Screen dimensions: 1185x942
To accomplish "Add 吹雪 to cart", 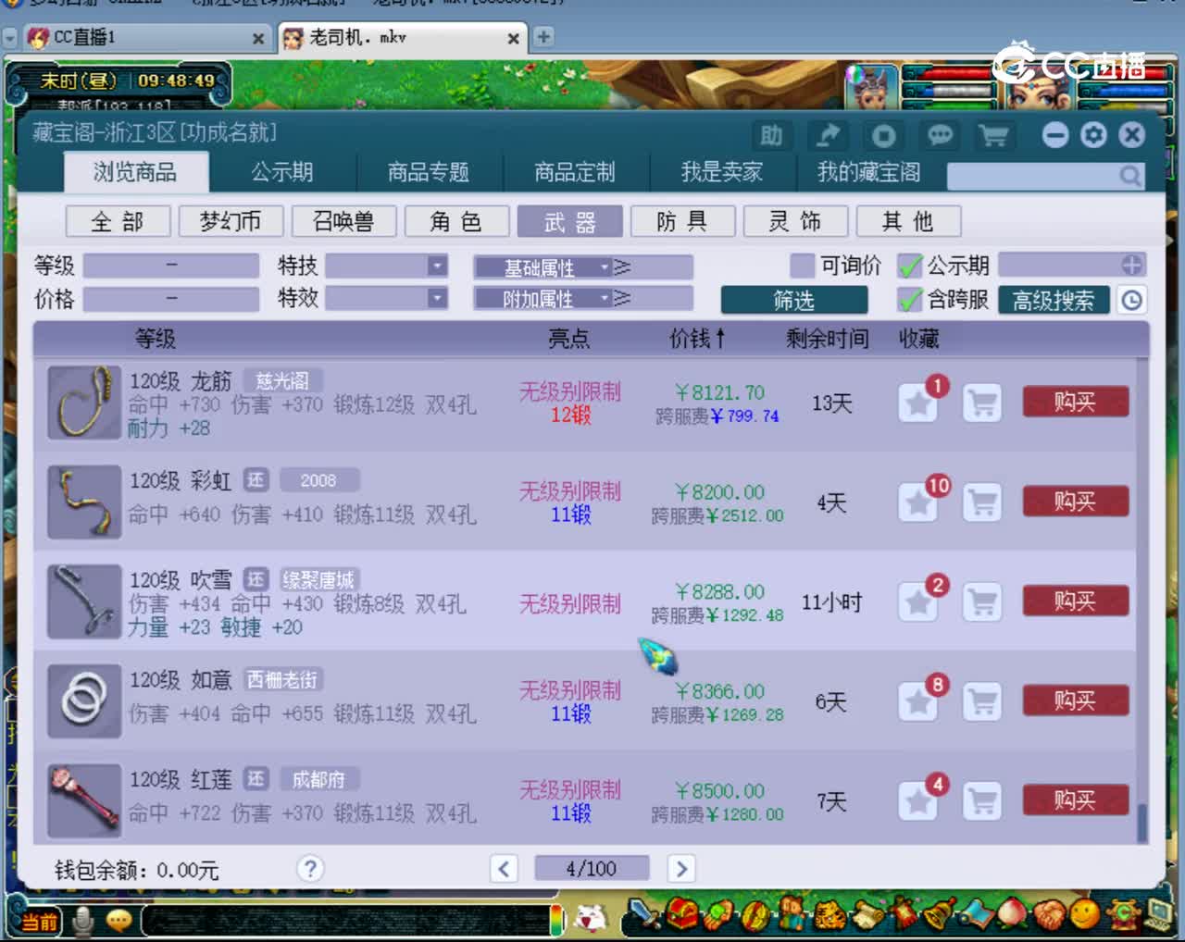I will (x=982, y=602).
